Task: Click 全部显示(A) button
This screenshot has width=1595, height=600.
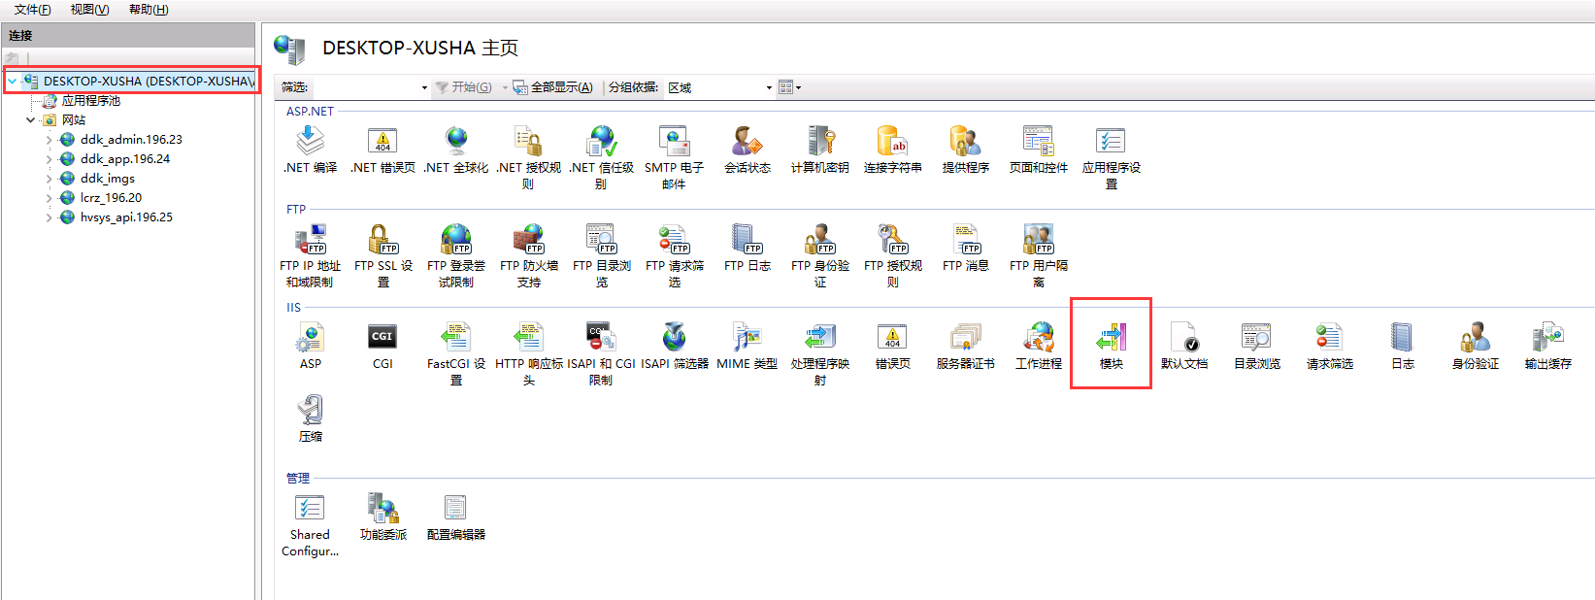Action: pyautogui.click(x=552, y=87)
